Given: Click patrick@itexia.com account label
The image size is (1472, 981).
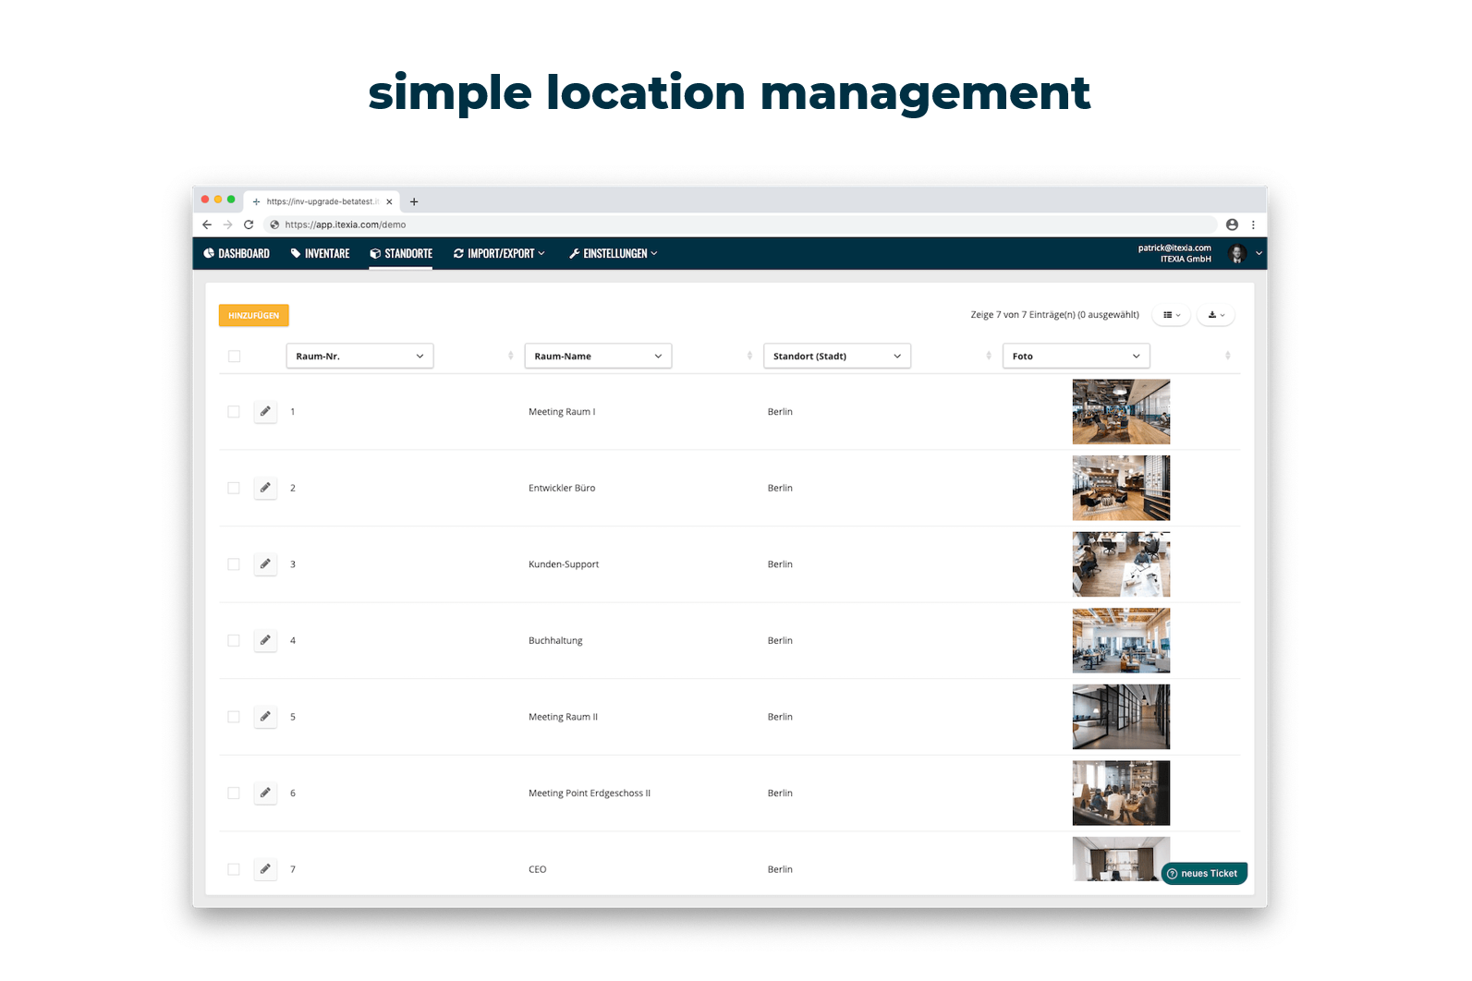Looking at the screenshot, I should tap(1174, 248).
